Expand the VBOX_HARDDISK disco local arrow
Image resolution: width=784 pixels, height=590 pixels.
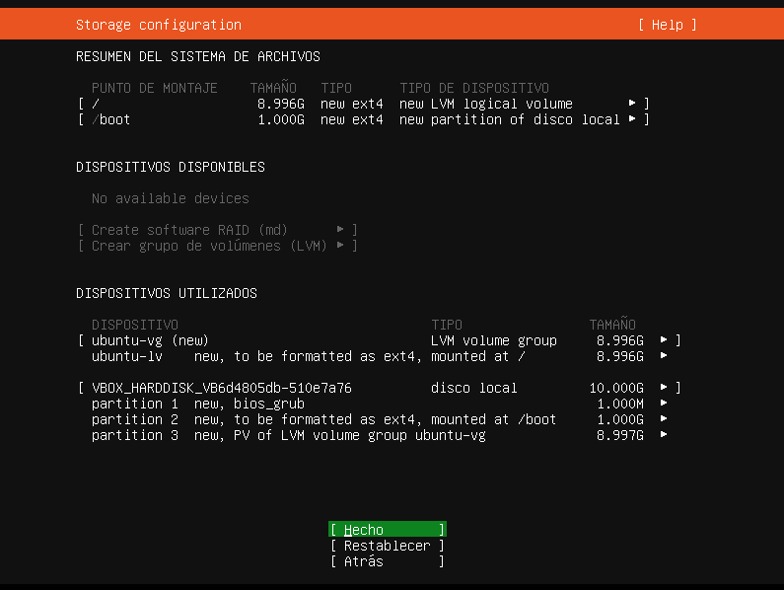pos(665,388)
